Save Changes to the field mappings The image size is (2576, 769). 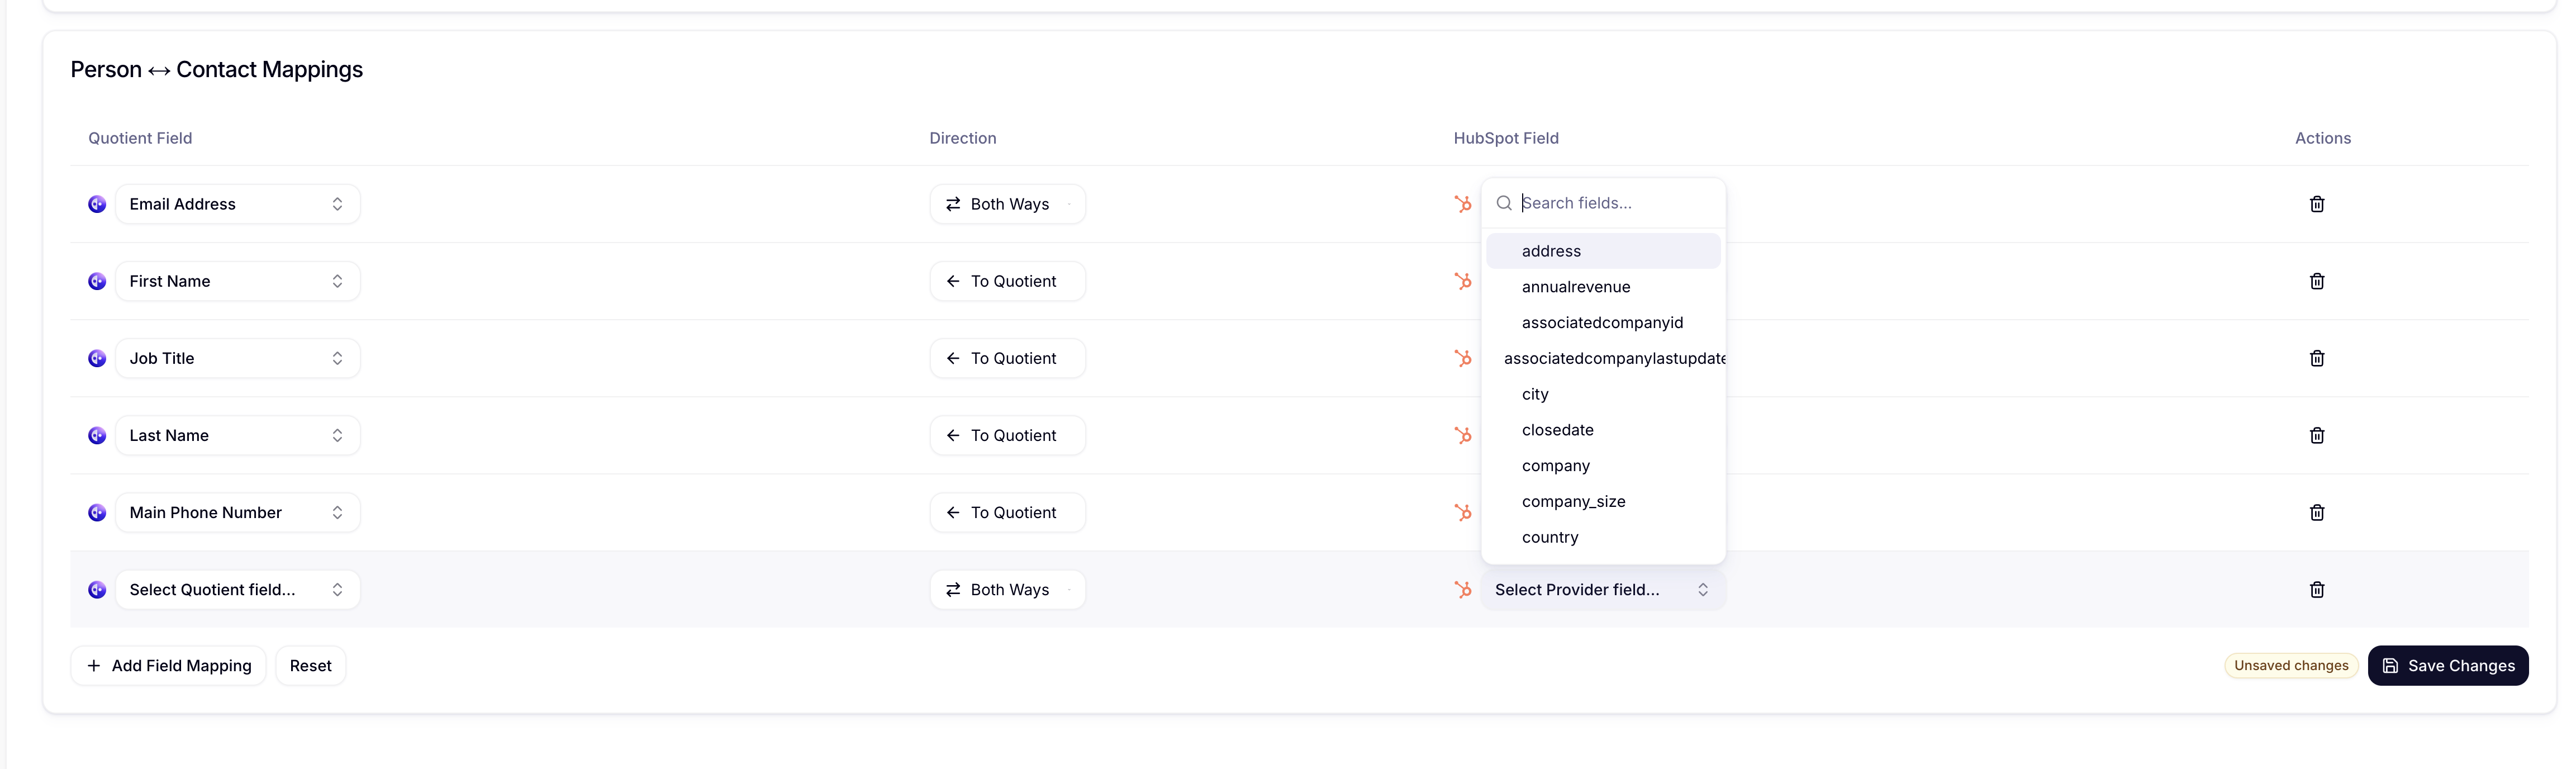[2448, 665]
